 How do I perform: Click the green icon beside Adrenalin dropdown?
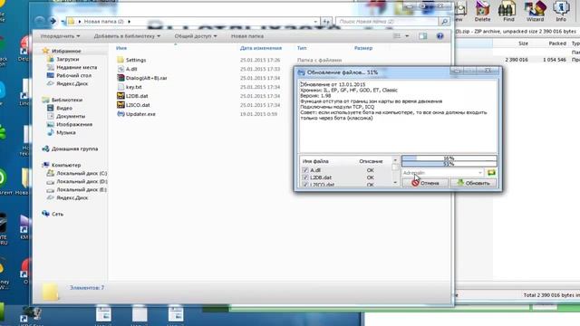coord(491,173)
